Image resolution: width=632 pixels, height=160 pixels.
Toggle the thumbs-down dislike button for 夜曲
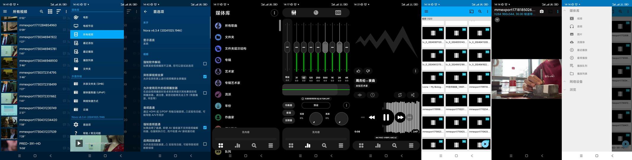[368, 71]
